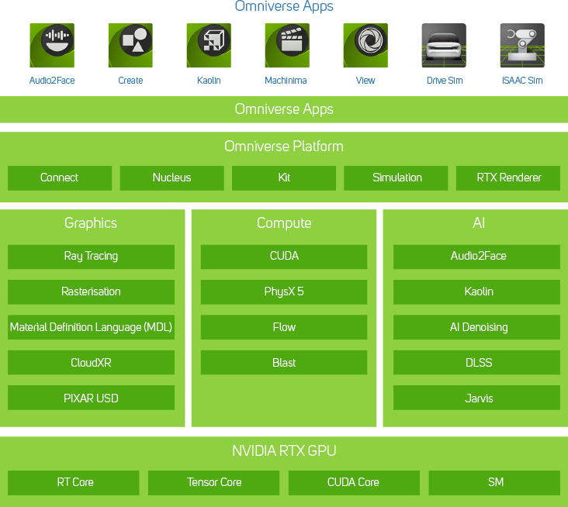Click the Kaolin cube app icon

coord(209,45)
